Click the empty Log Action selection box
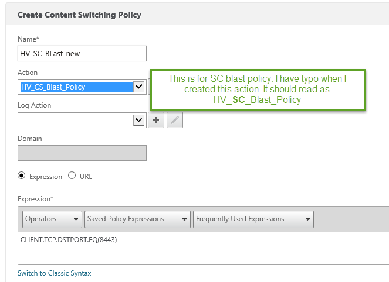 pos(75,120)
